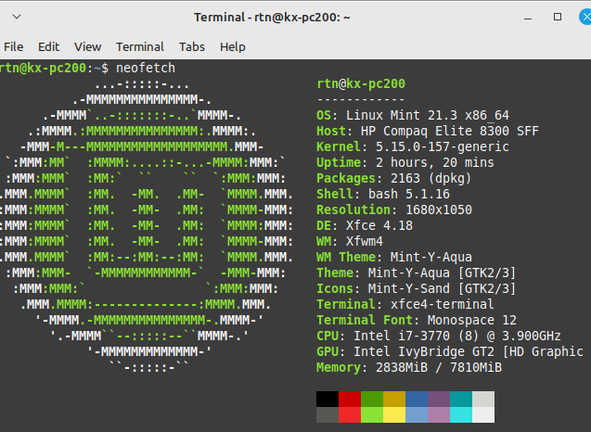Click the 'OS: Linux Mint 21.3 x86_64' line

coord(413,115)
